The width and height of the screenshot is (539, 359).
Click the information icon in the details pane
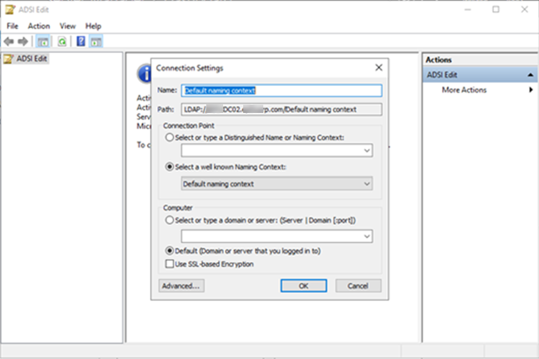pos(145,74)
